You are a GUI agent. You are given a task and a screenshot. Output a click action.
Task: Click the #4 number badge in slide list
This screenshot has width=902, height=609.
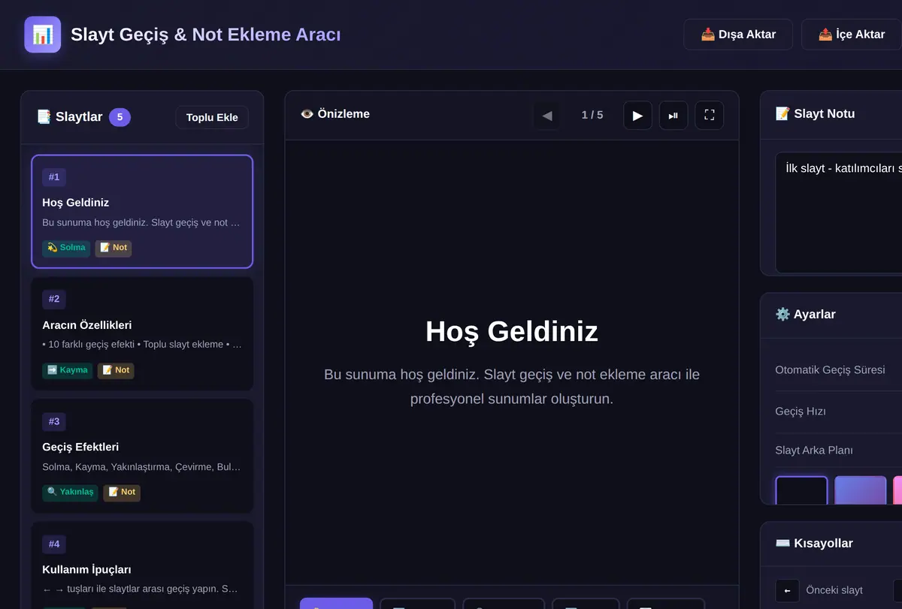pyautogui.click(x=54, y=544)
